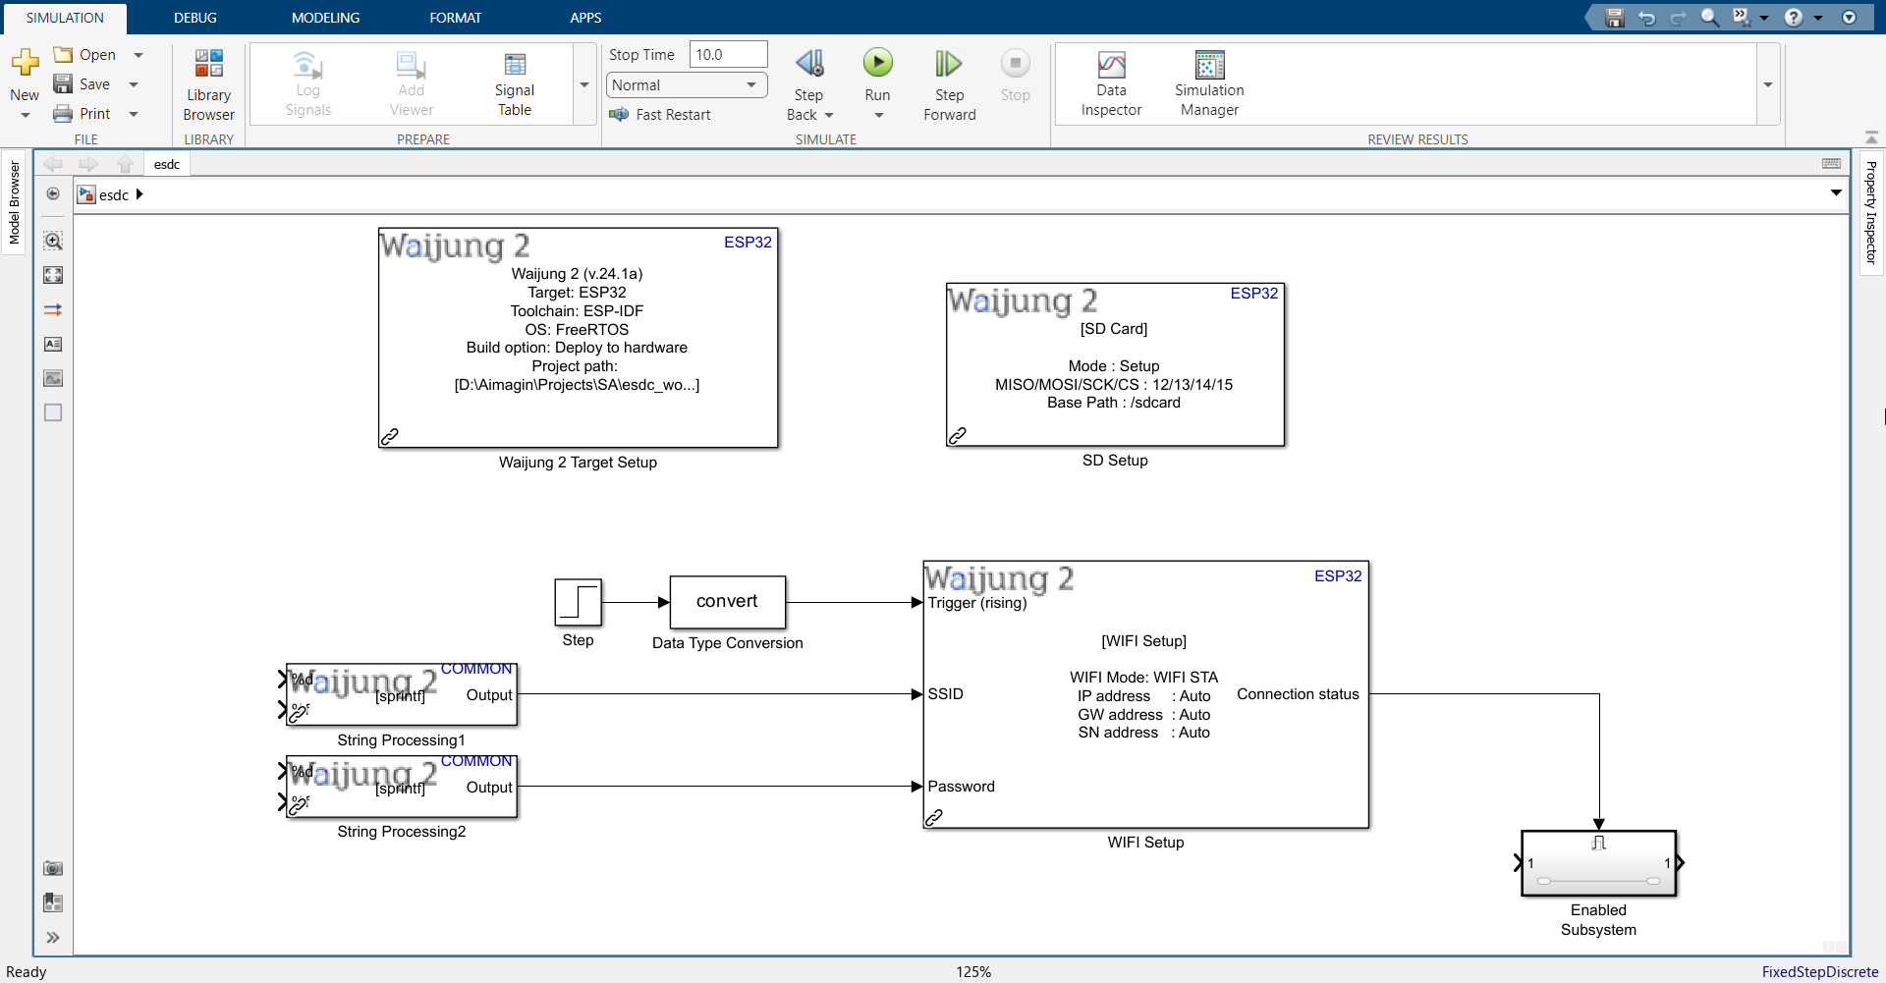Step Forward the simulation
1886x983 pixels.
click(949, 85)
